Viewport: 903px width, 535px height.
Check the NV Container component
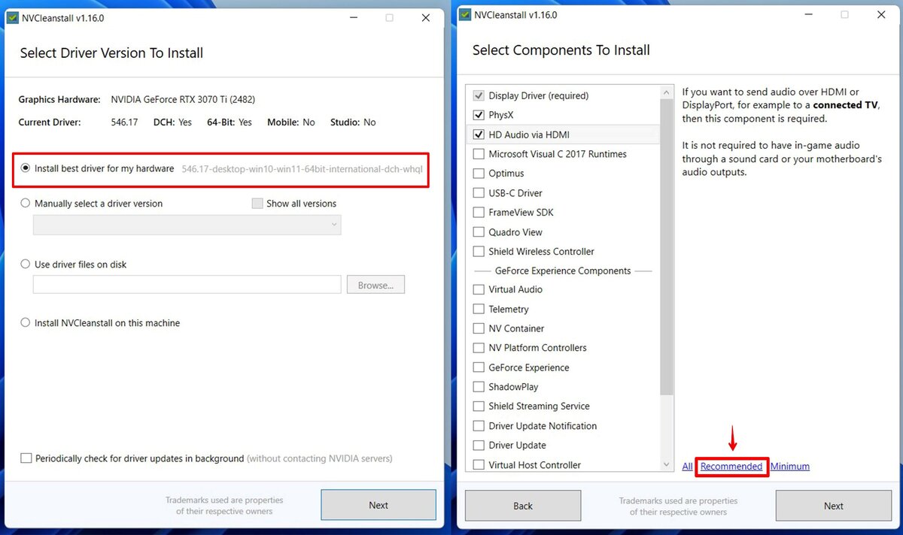click(x=479, y=328)
